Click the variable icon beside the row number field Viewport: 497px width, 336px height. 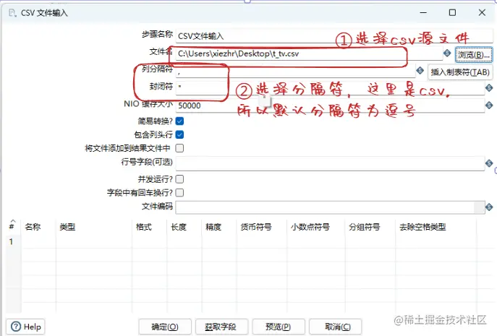(489, 163)
